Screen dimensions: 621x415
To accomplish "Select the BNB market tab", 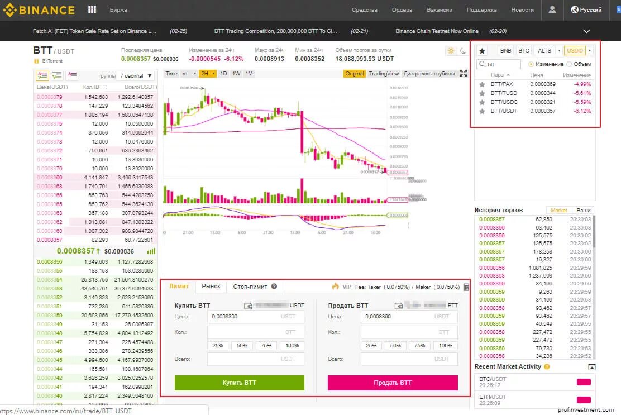I will pos(505,51).
